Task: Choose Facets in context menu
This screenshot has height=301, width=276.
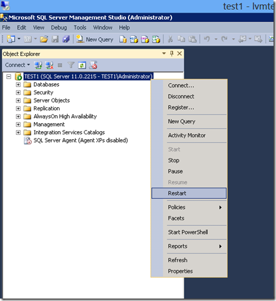Action: (x=189, y=219)
